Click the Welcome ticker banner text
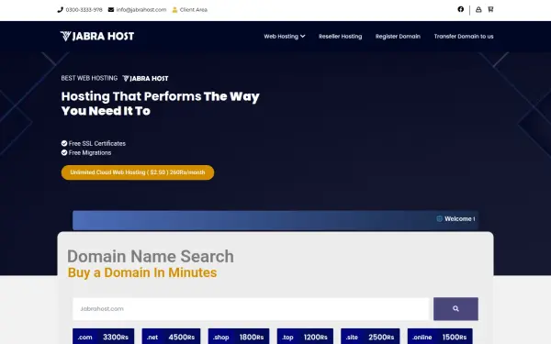This screenshot has width=551, height=344. (x=460, y=218)
